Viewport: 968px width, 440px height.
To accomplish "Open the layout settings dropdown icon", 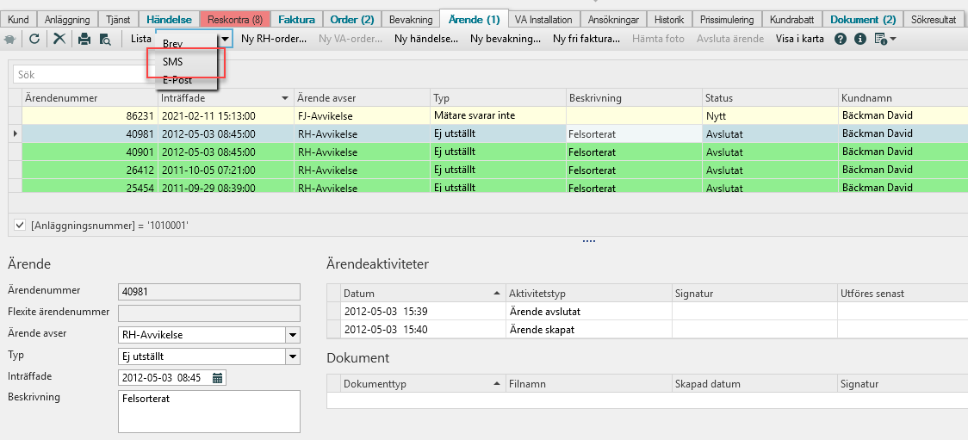I will (885, 40).
